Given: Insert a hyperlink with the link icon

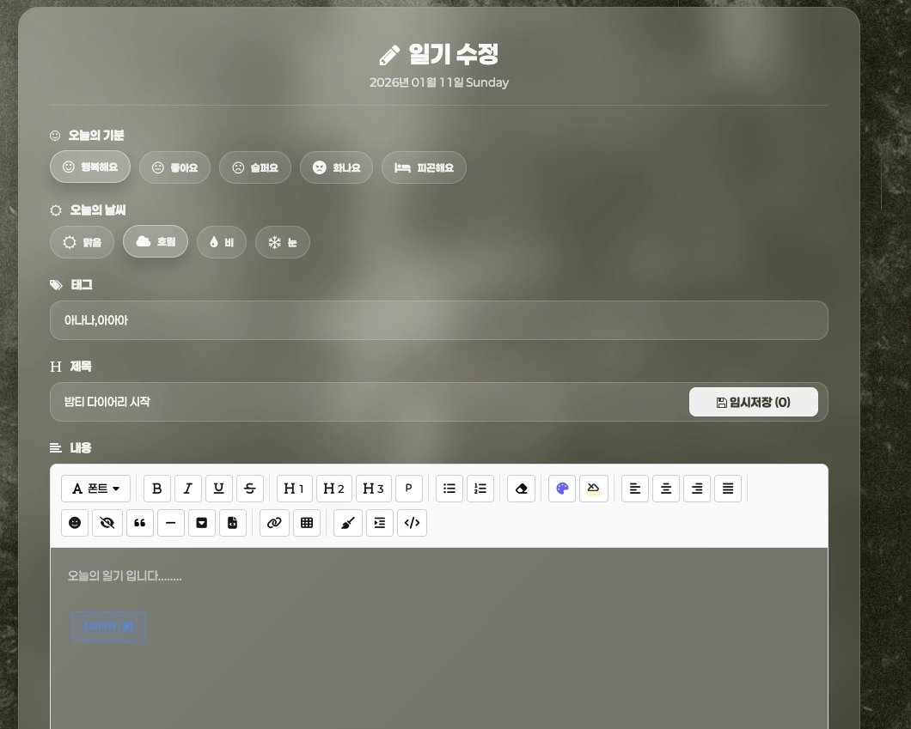Looking at the screenshot, I should pyautogui.click(x=274, y=523).
